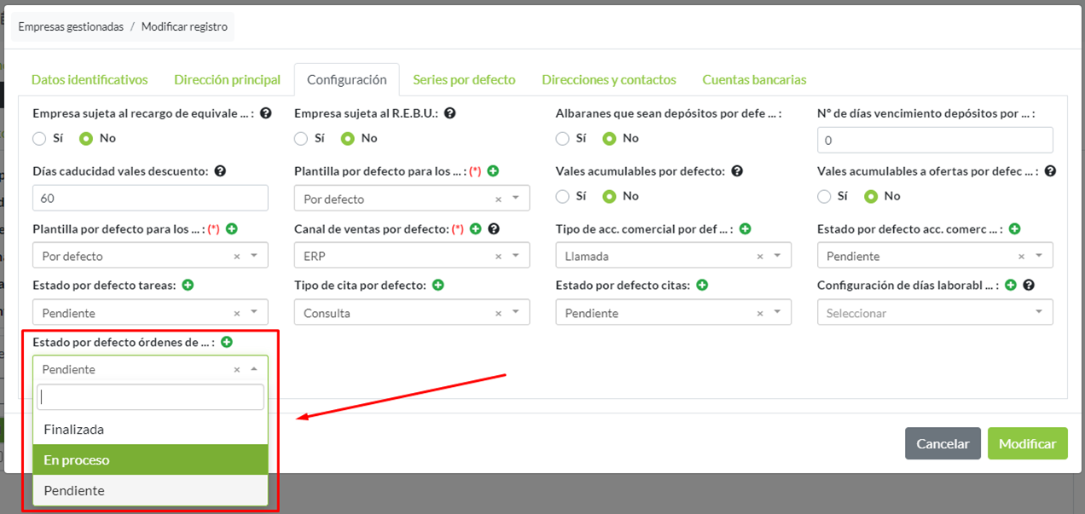Click the Días caducidad vales descuento field

[x=150, y=199]
